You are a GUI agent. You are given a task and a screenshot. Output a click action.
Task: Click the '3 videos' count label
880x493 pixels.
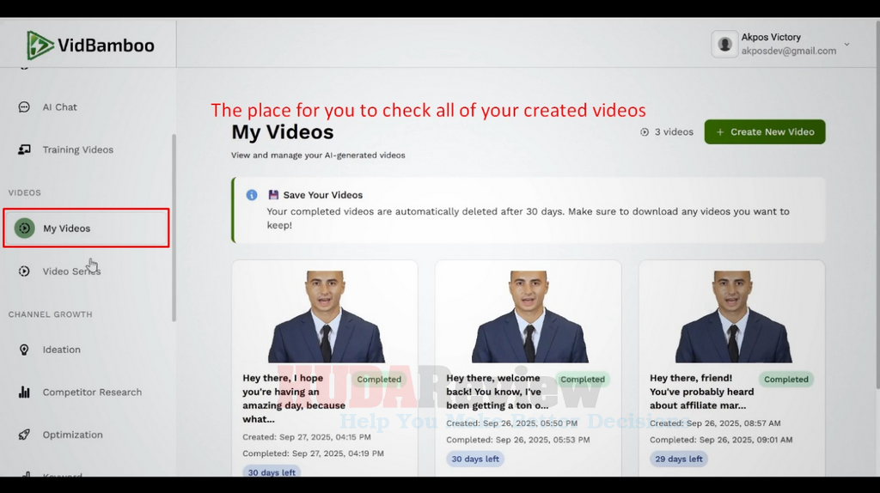[x=674, y=132]
